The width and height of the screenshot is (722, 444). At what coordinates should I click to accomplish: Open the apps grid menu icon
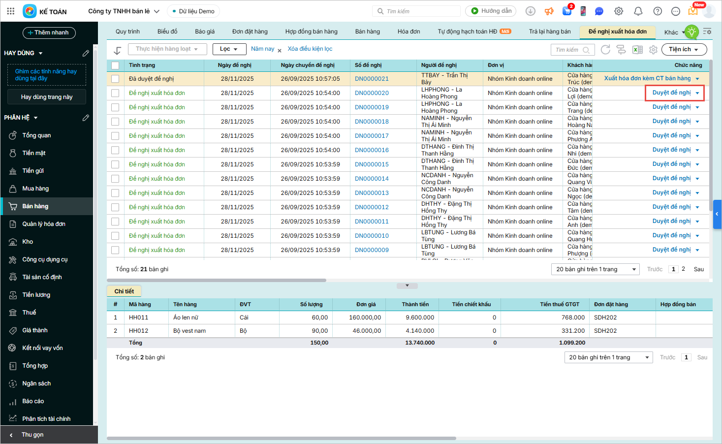tap(11, 11)
